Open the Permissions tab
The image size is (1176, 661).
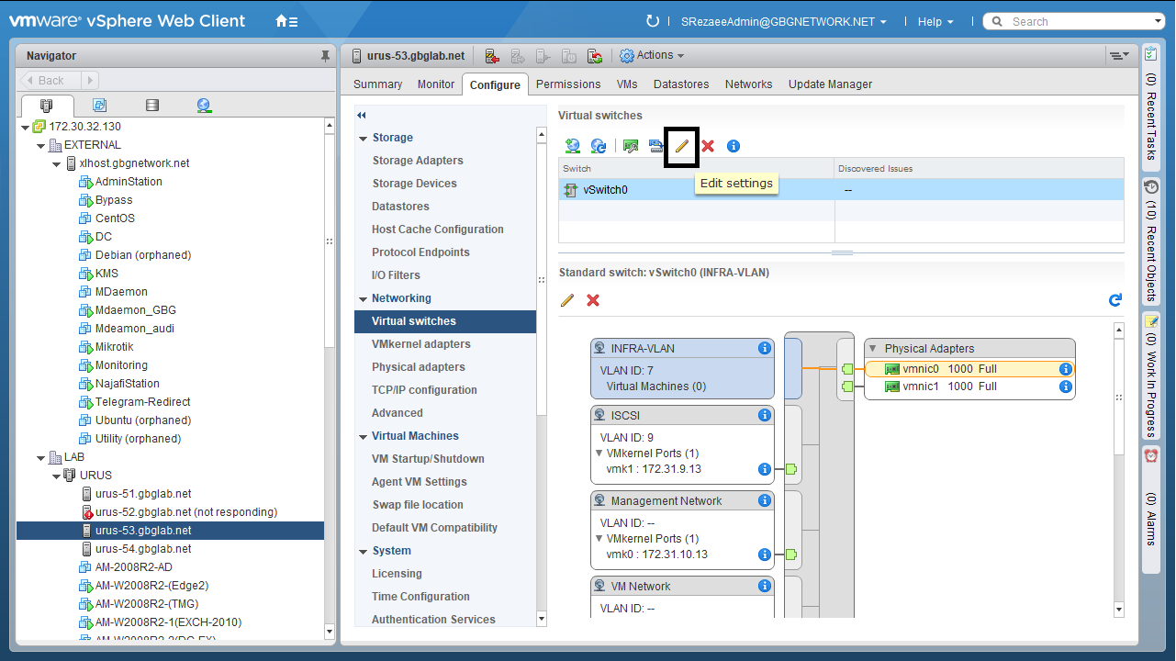coord(568,84)
